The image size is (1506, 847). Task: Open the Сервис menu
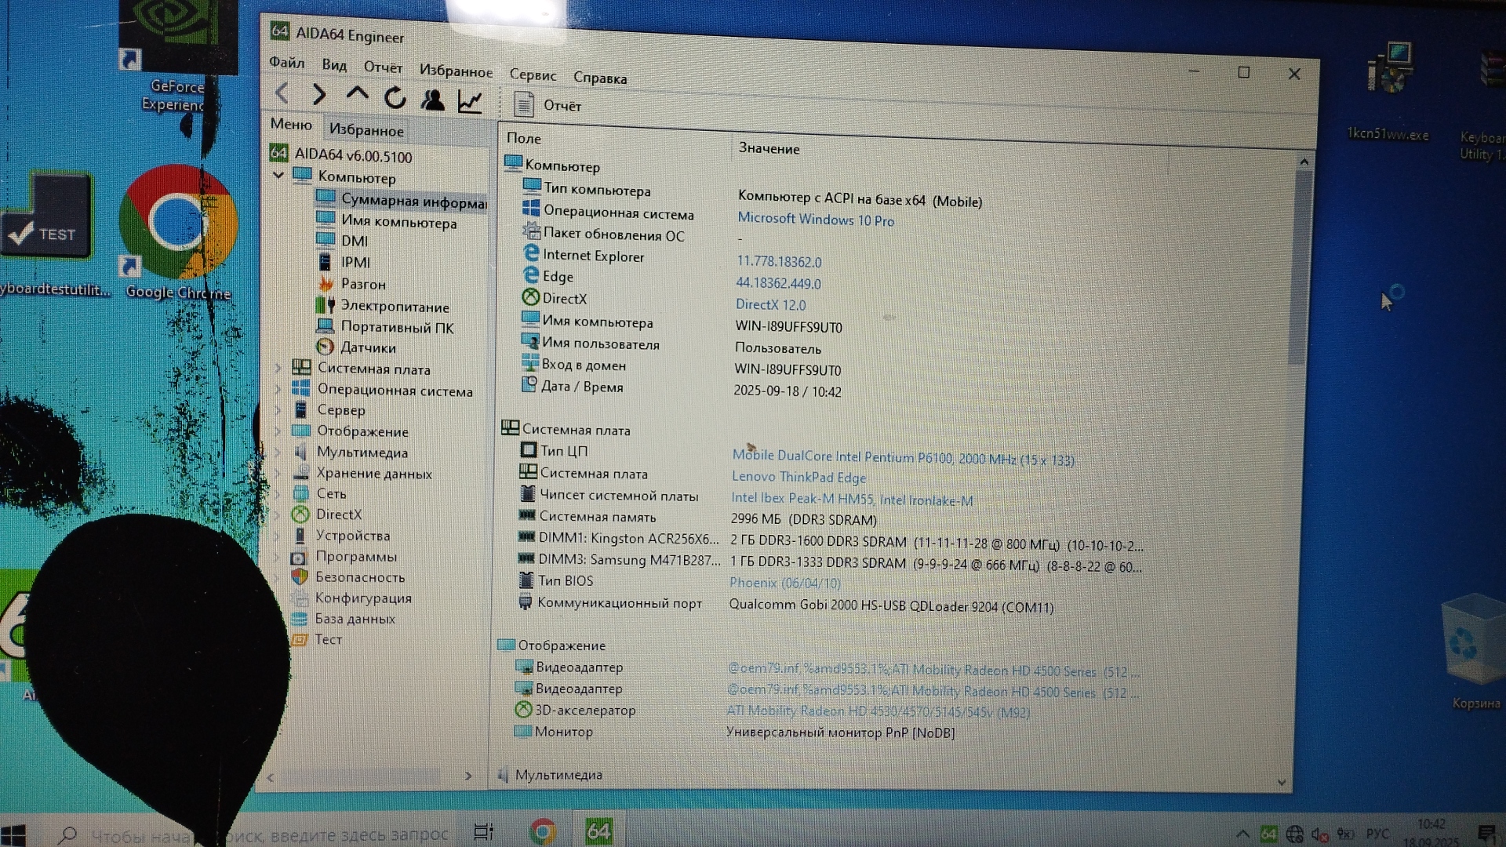coord(533,75)
